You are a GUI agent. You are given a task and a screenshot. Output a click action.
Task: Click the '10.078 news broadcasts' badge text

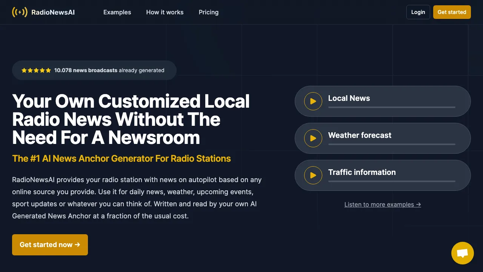coord(86,70)
